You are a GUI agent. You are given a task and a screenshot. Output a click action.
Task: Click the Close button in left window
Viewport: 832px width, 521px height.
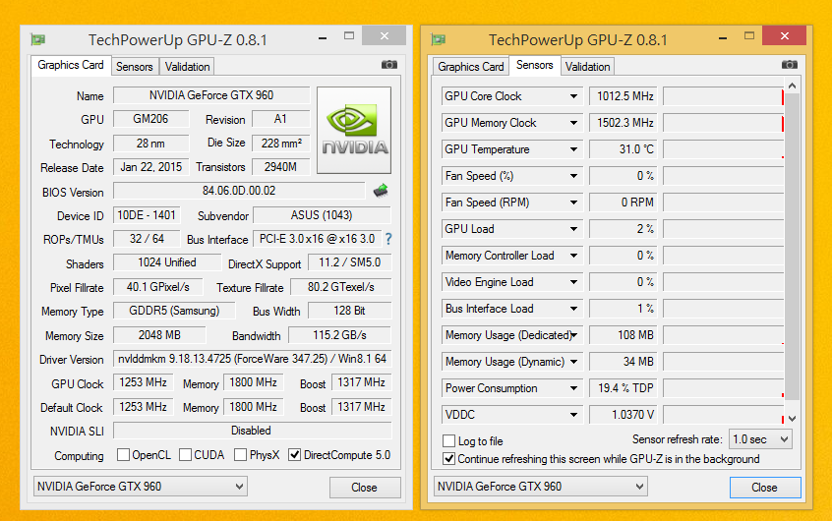pos(365,487)
